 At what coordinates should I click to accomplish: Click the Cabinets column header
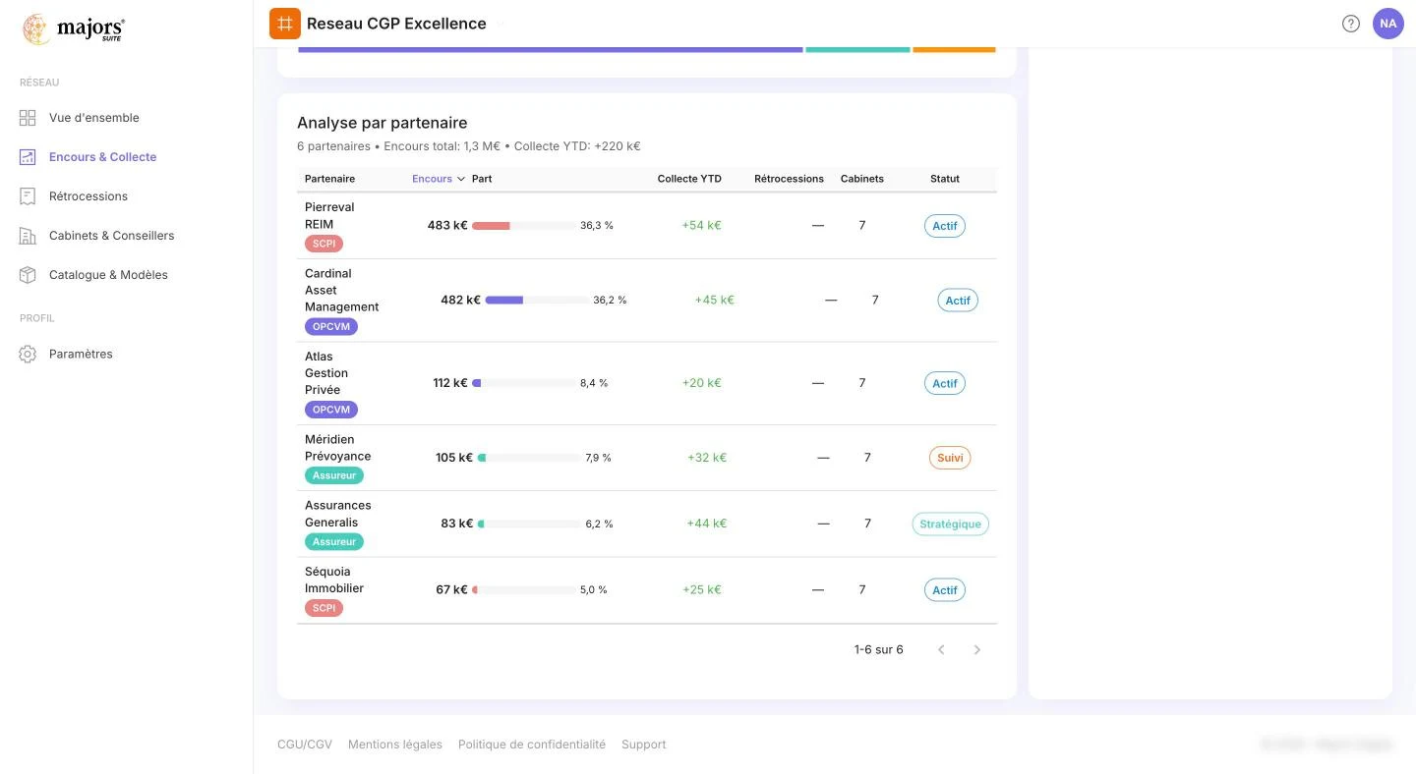click(861, 179)
